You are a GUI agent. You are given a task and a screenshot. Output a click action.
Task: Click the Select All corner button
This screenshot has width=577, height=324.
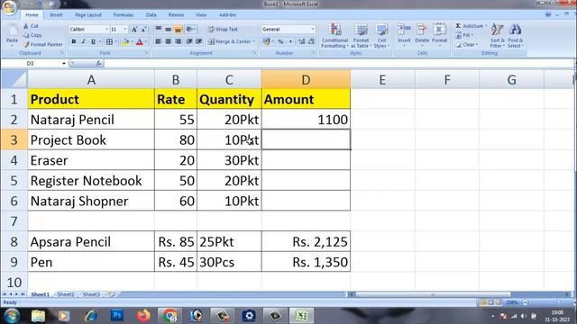[x=14, y=80]
